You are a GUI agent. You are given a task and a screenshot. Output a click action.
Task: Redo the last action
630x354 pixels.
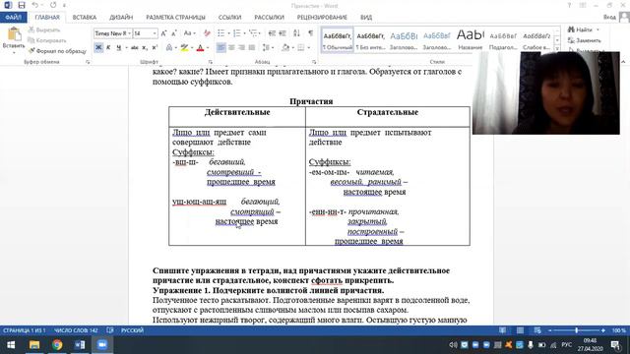click(x=53, y=5)
